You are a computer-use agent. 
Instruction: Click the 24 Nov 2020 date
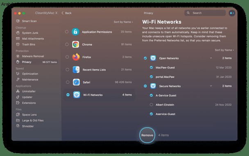(x=223, y=105)
